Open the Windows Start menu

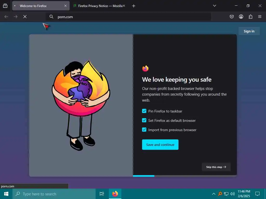coord(6,194)
